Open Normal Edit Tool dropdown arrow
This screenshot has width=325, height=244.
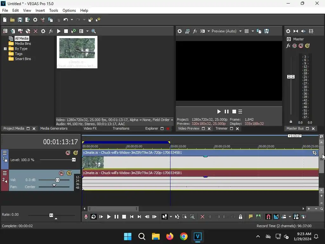171,217
